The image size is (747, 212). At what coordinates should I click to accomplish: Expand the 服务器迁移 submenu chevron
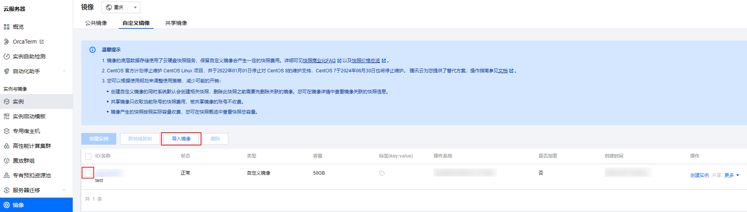[64, 190]
